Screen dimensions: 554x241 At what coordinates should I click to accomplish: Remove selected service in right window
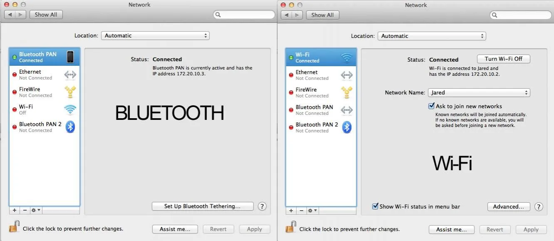[x=301, y=211]
